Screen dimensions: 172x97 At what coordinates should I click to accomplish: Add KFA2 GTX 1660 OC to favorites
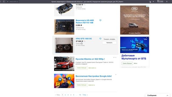100,39
